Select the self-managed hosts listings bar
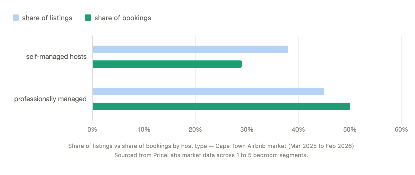Screen dimensions: 415x175 pyautogui.click(x=190, y=49)
